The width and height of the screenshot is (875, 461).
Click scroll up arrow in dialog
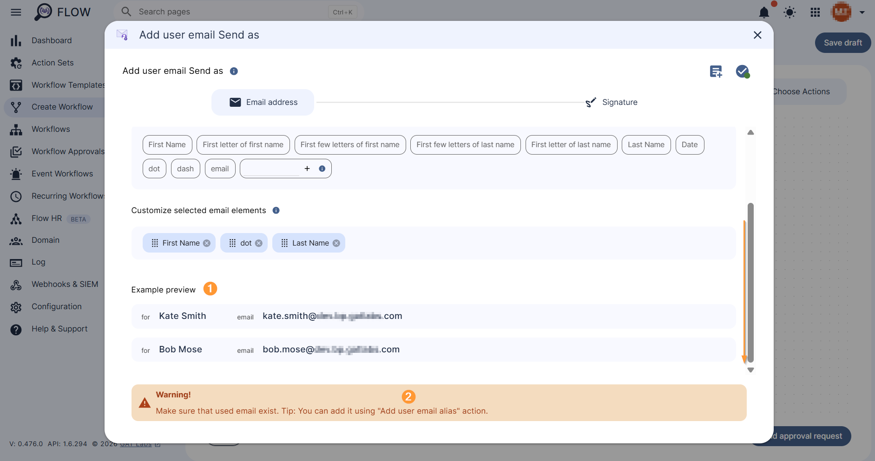pyautogui.click(x=750, y=132)
